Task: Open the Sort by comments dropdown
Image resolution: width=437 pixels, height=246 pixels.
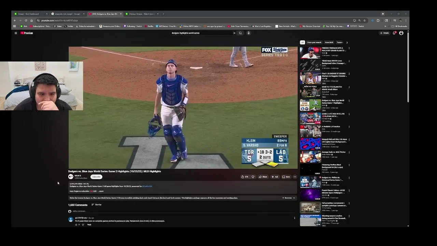Action: pyautogui.click(x=96, y=205)
